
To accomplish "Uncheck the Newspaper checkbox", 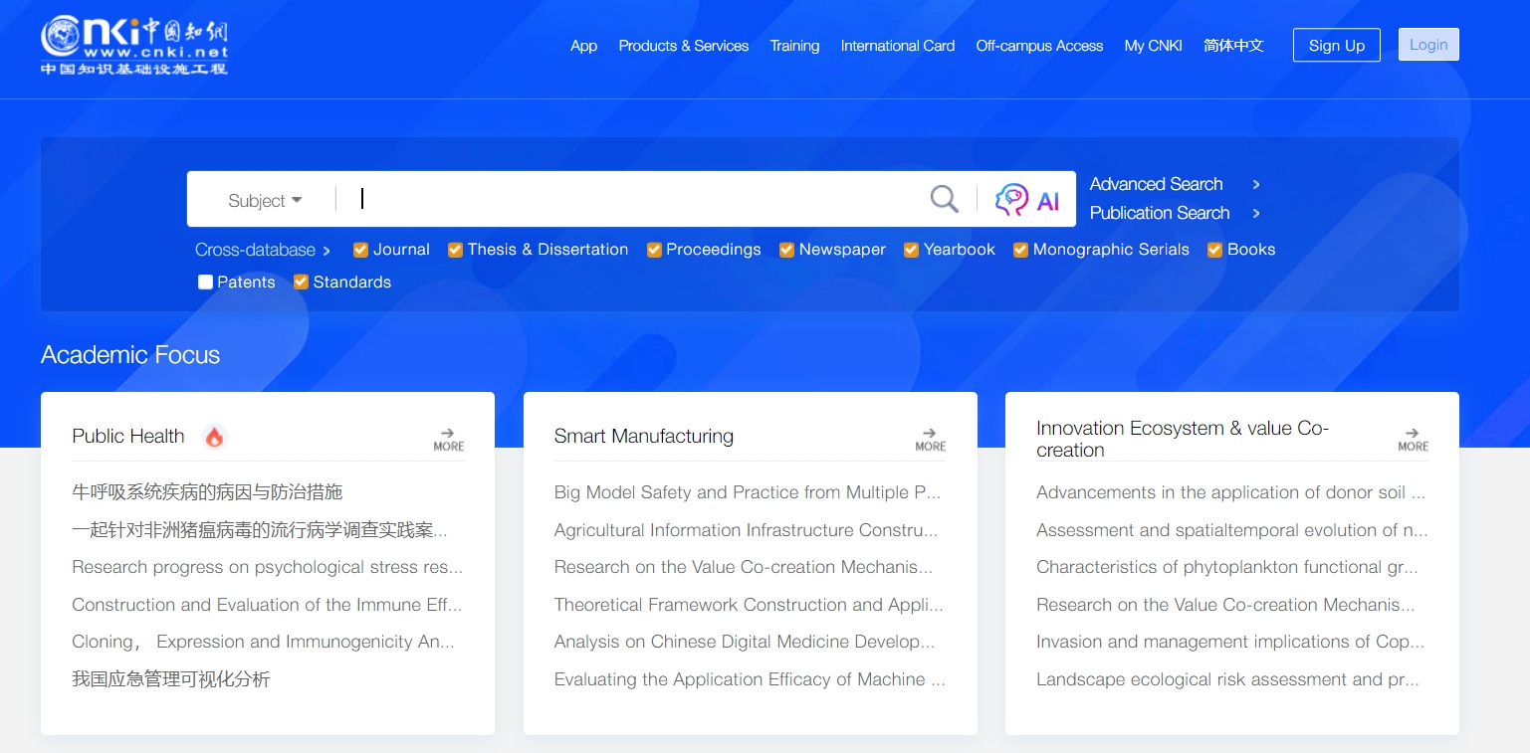I will (x=786, y=250).
